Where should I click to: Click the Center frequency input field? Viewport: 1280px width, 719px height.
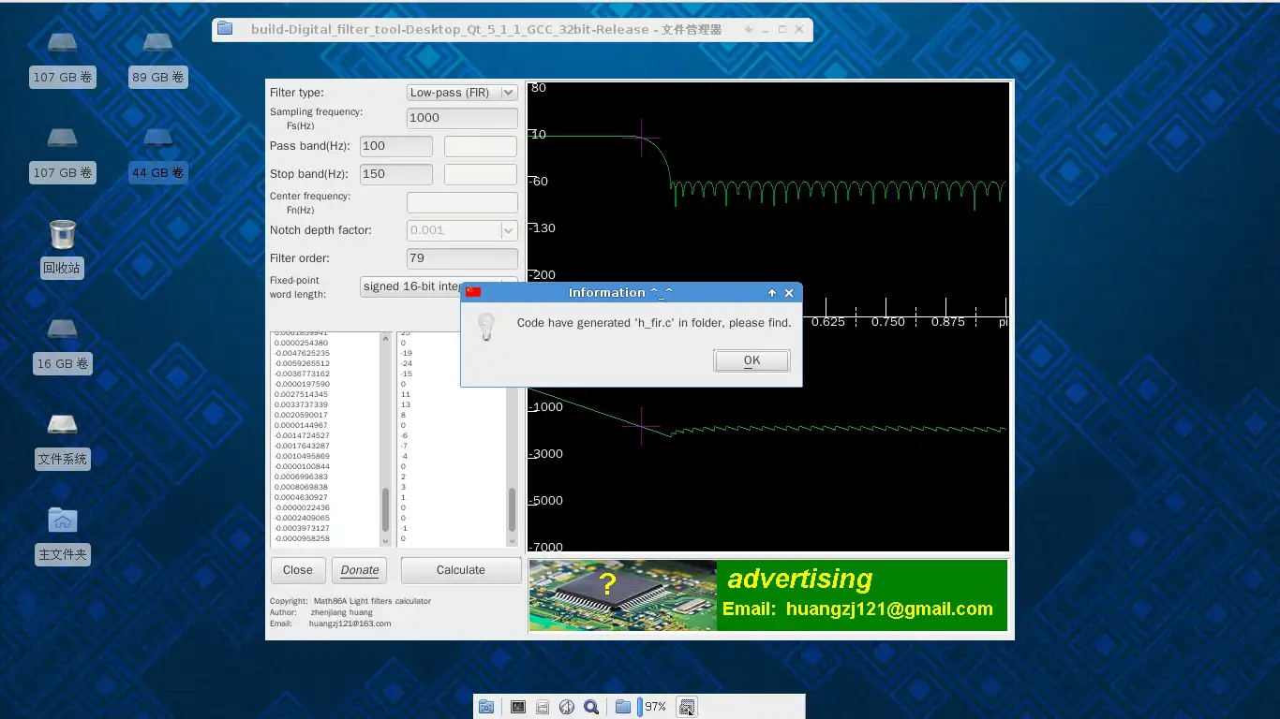pyautogui.click(x=462, y=202)
